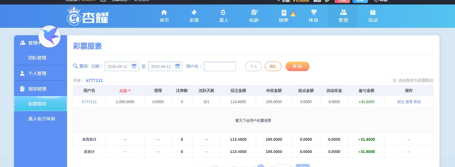Click 113.4000 in the b777111 row
This screenshot has width=455, height=167.
click(x=238, y=102)
